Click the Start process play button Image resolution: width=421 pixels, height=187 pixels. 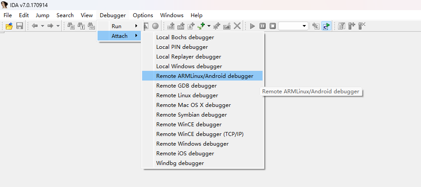(x=252, y=26)
